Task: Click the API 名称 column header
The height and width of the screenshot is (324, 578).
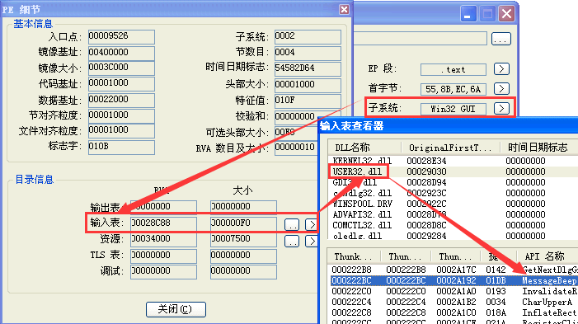Action: coord(547,256)
